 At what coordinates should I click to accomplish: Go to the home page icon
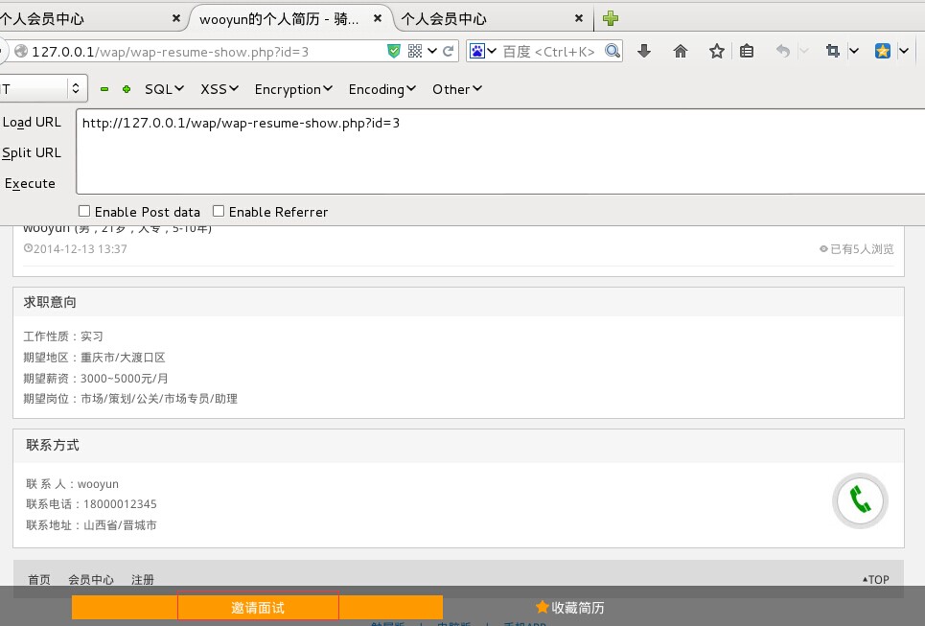coord(681,52)
